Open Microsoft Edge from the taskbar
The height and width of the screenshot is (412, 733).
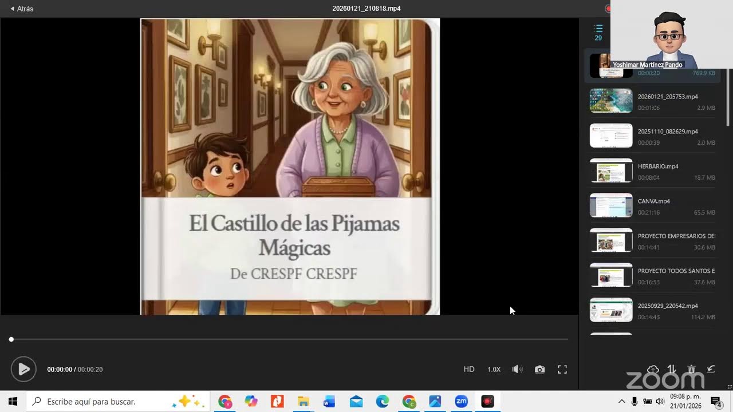382,402
